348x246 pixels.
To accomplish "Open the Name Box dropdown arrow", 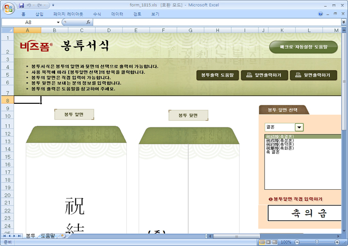I will 58,23.
